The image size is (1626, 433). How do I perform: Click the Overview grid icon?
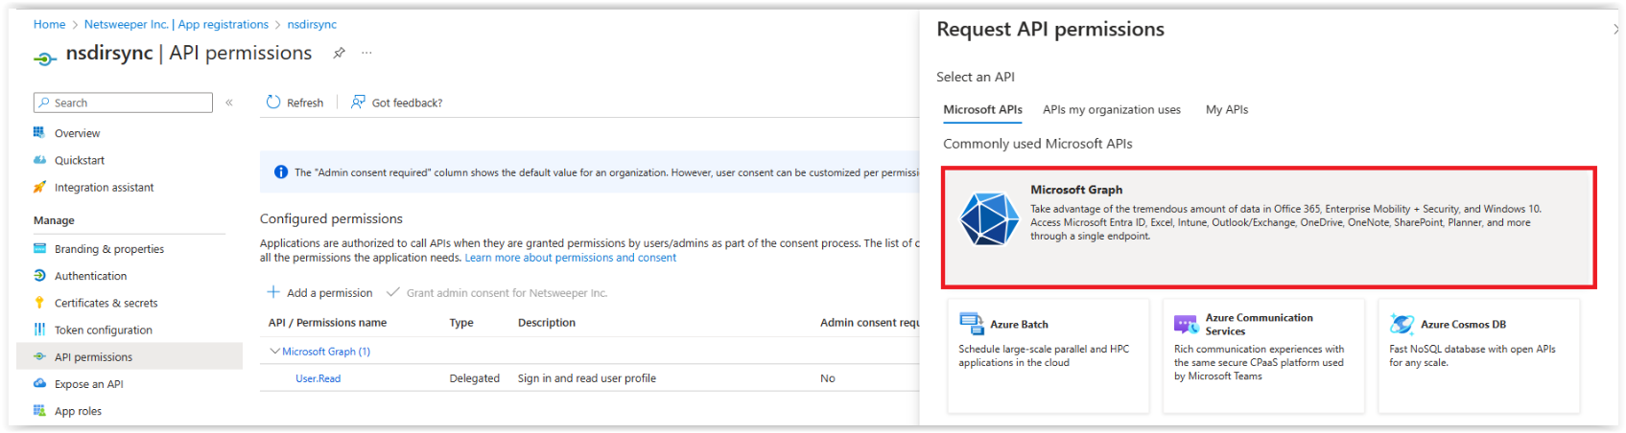point(39,132)
